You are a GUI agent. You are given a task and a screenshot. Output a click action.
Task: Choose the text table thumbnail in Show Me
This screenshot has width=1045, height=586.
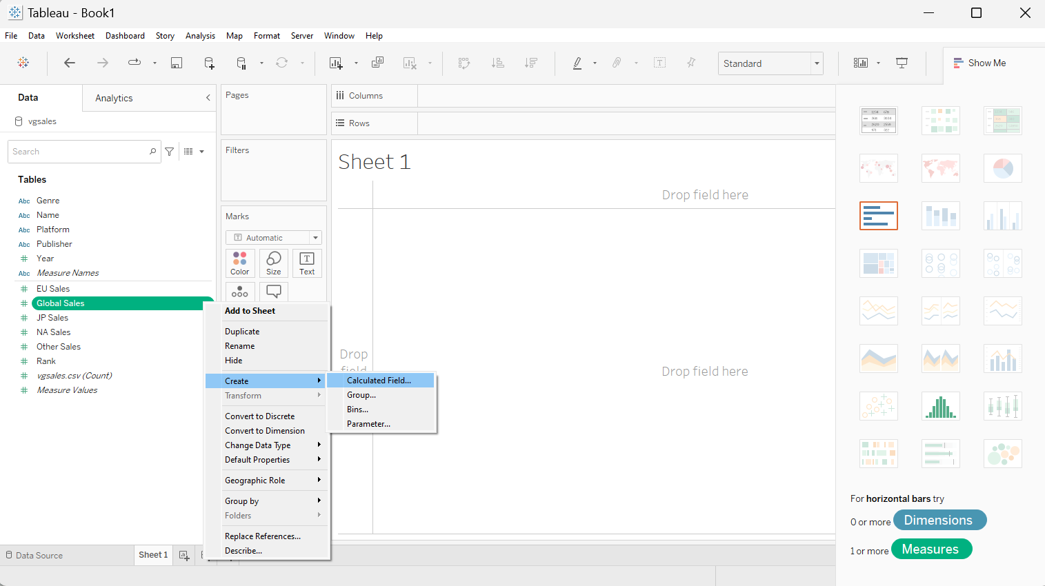tap(879, 121)
